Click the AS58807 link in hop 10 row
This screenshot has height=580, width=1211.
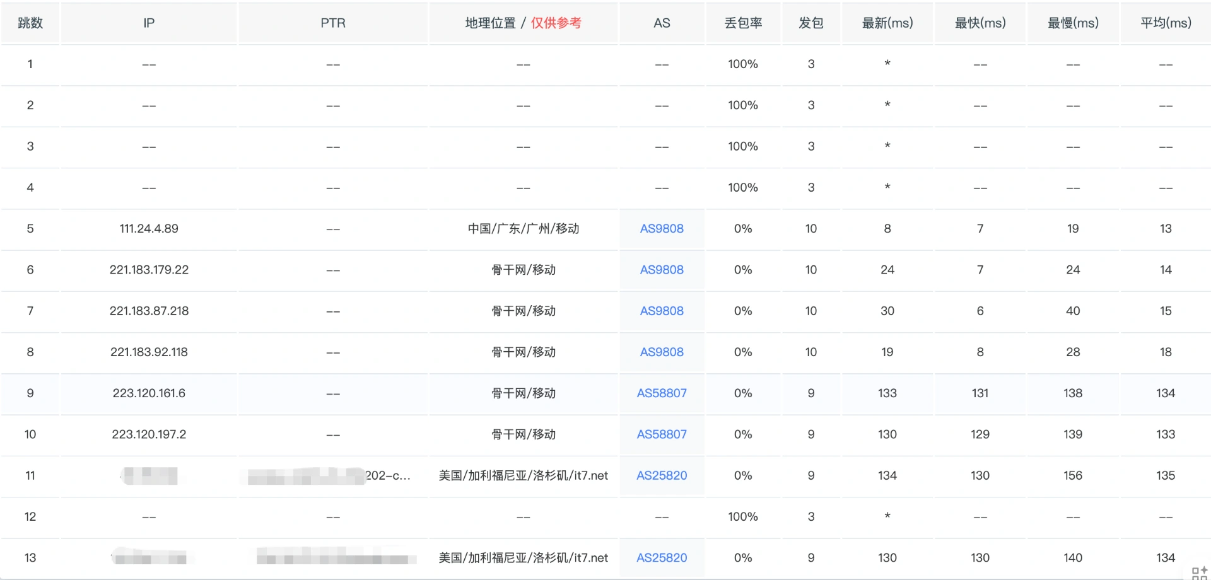661,434
